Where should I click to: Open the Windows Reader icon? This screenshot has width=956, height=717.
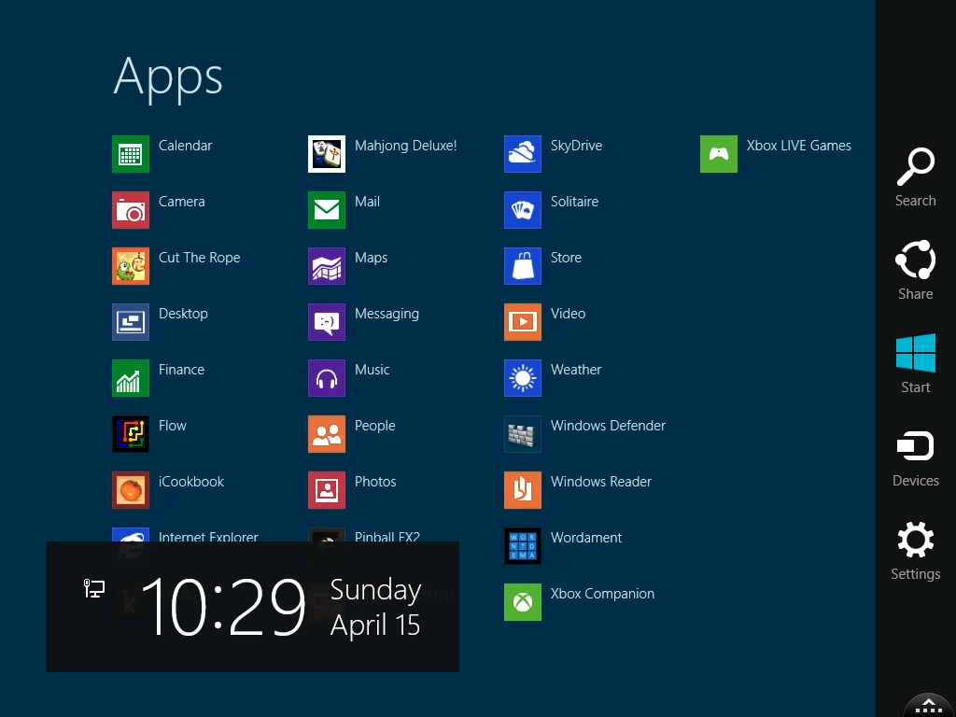523,490
